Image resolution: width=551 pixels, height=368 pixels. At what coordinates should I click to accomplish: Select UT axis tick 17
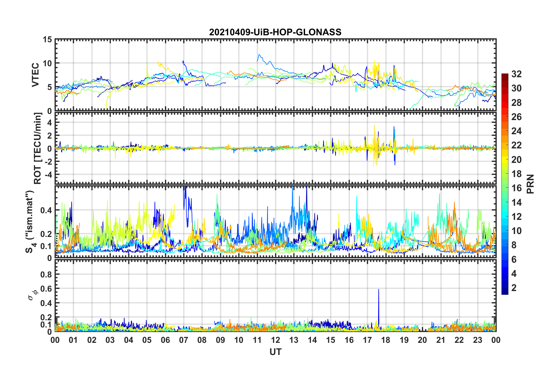coord(367,340)
